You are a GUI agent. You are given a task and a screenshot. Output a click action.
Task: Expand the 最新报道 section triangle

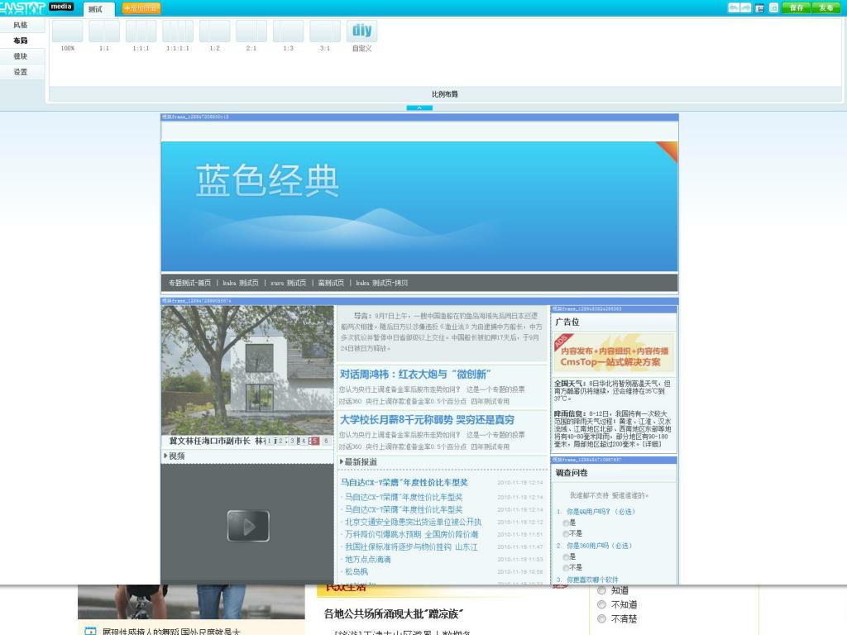342,462
